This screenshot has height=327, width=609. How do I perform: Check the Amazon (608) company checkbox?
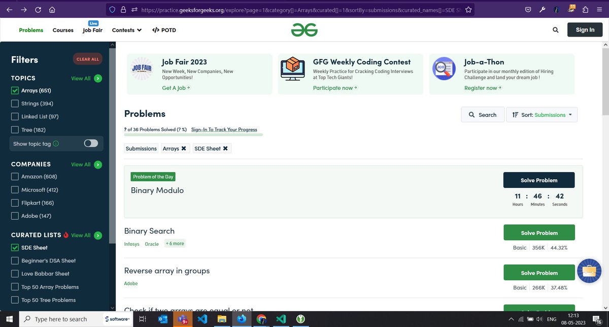pos(15,177)
